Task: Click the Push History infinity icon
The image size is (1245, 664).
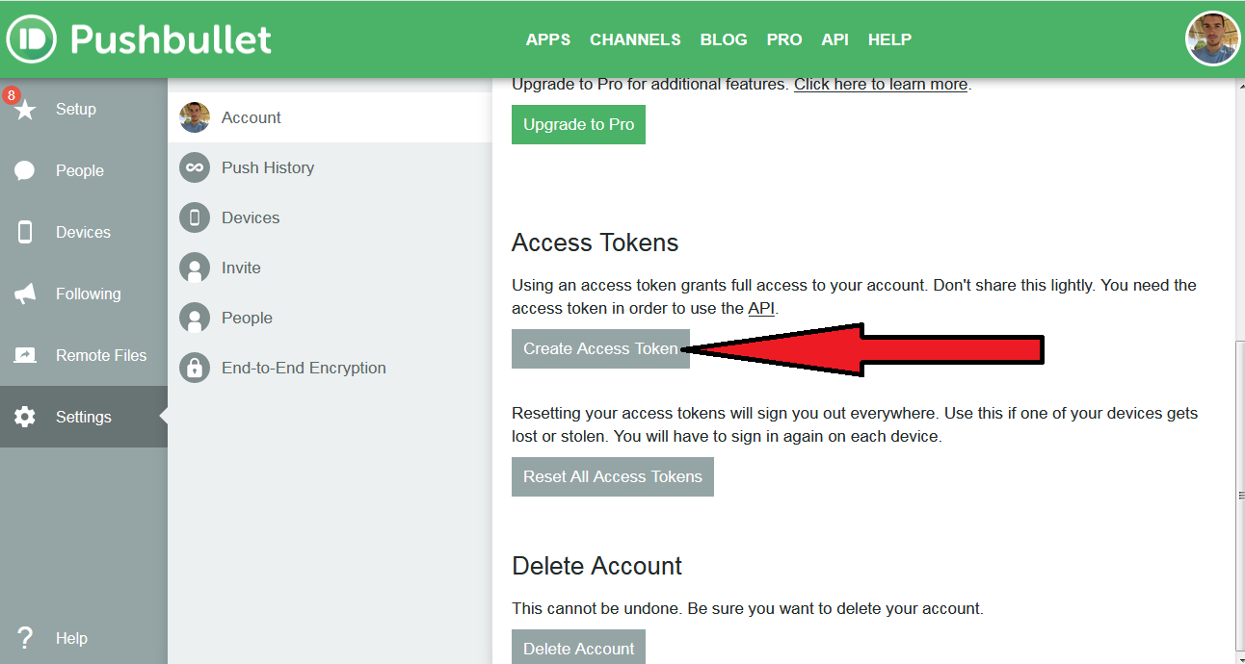Action: pyautogui.click(x=195, y=167)
